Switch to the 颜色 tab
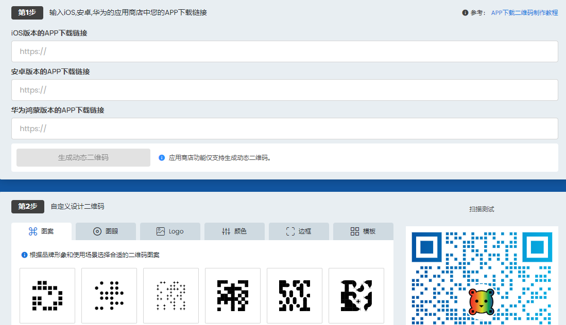Image resolution: width=566 pixels, height=325 pixels. 234,231
